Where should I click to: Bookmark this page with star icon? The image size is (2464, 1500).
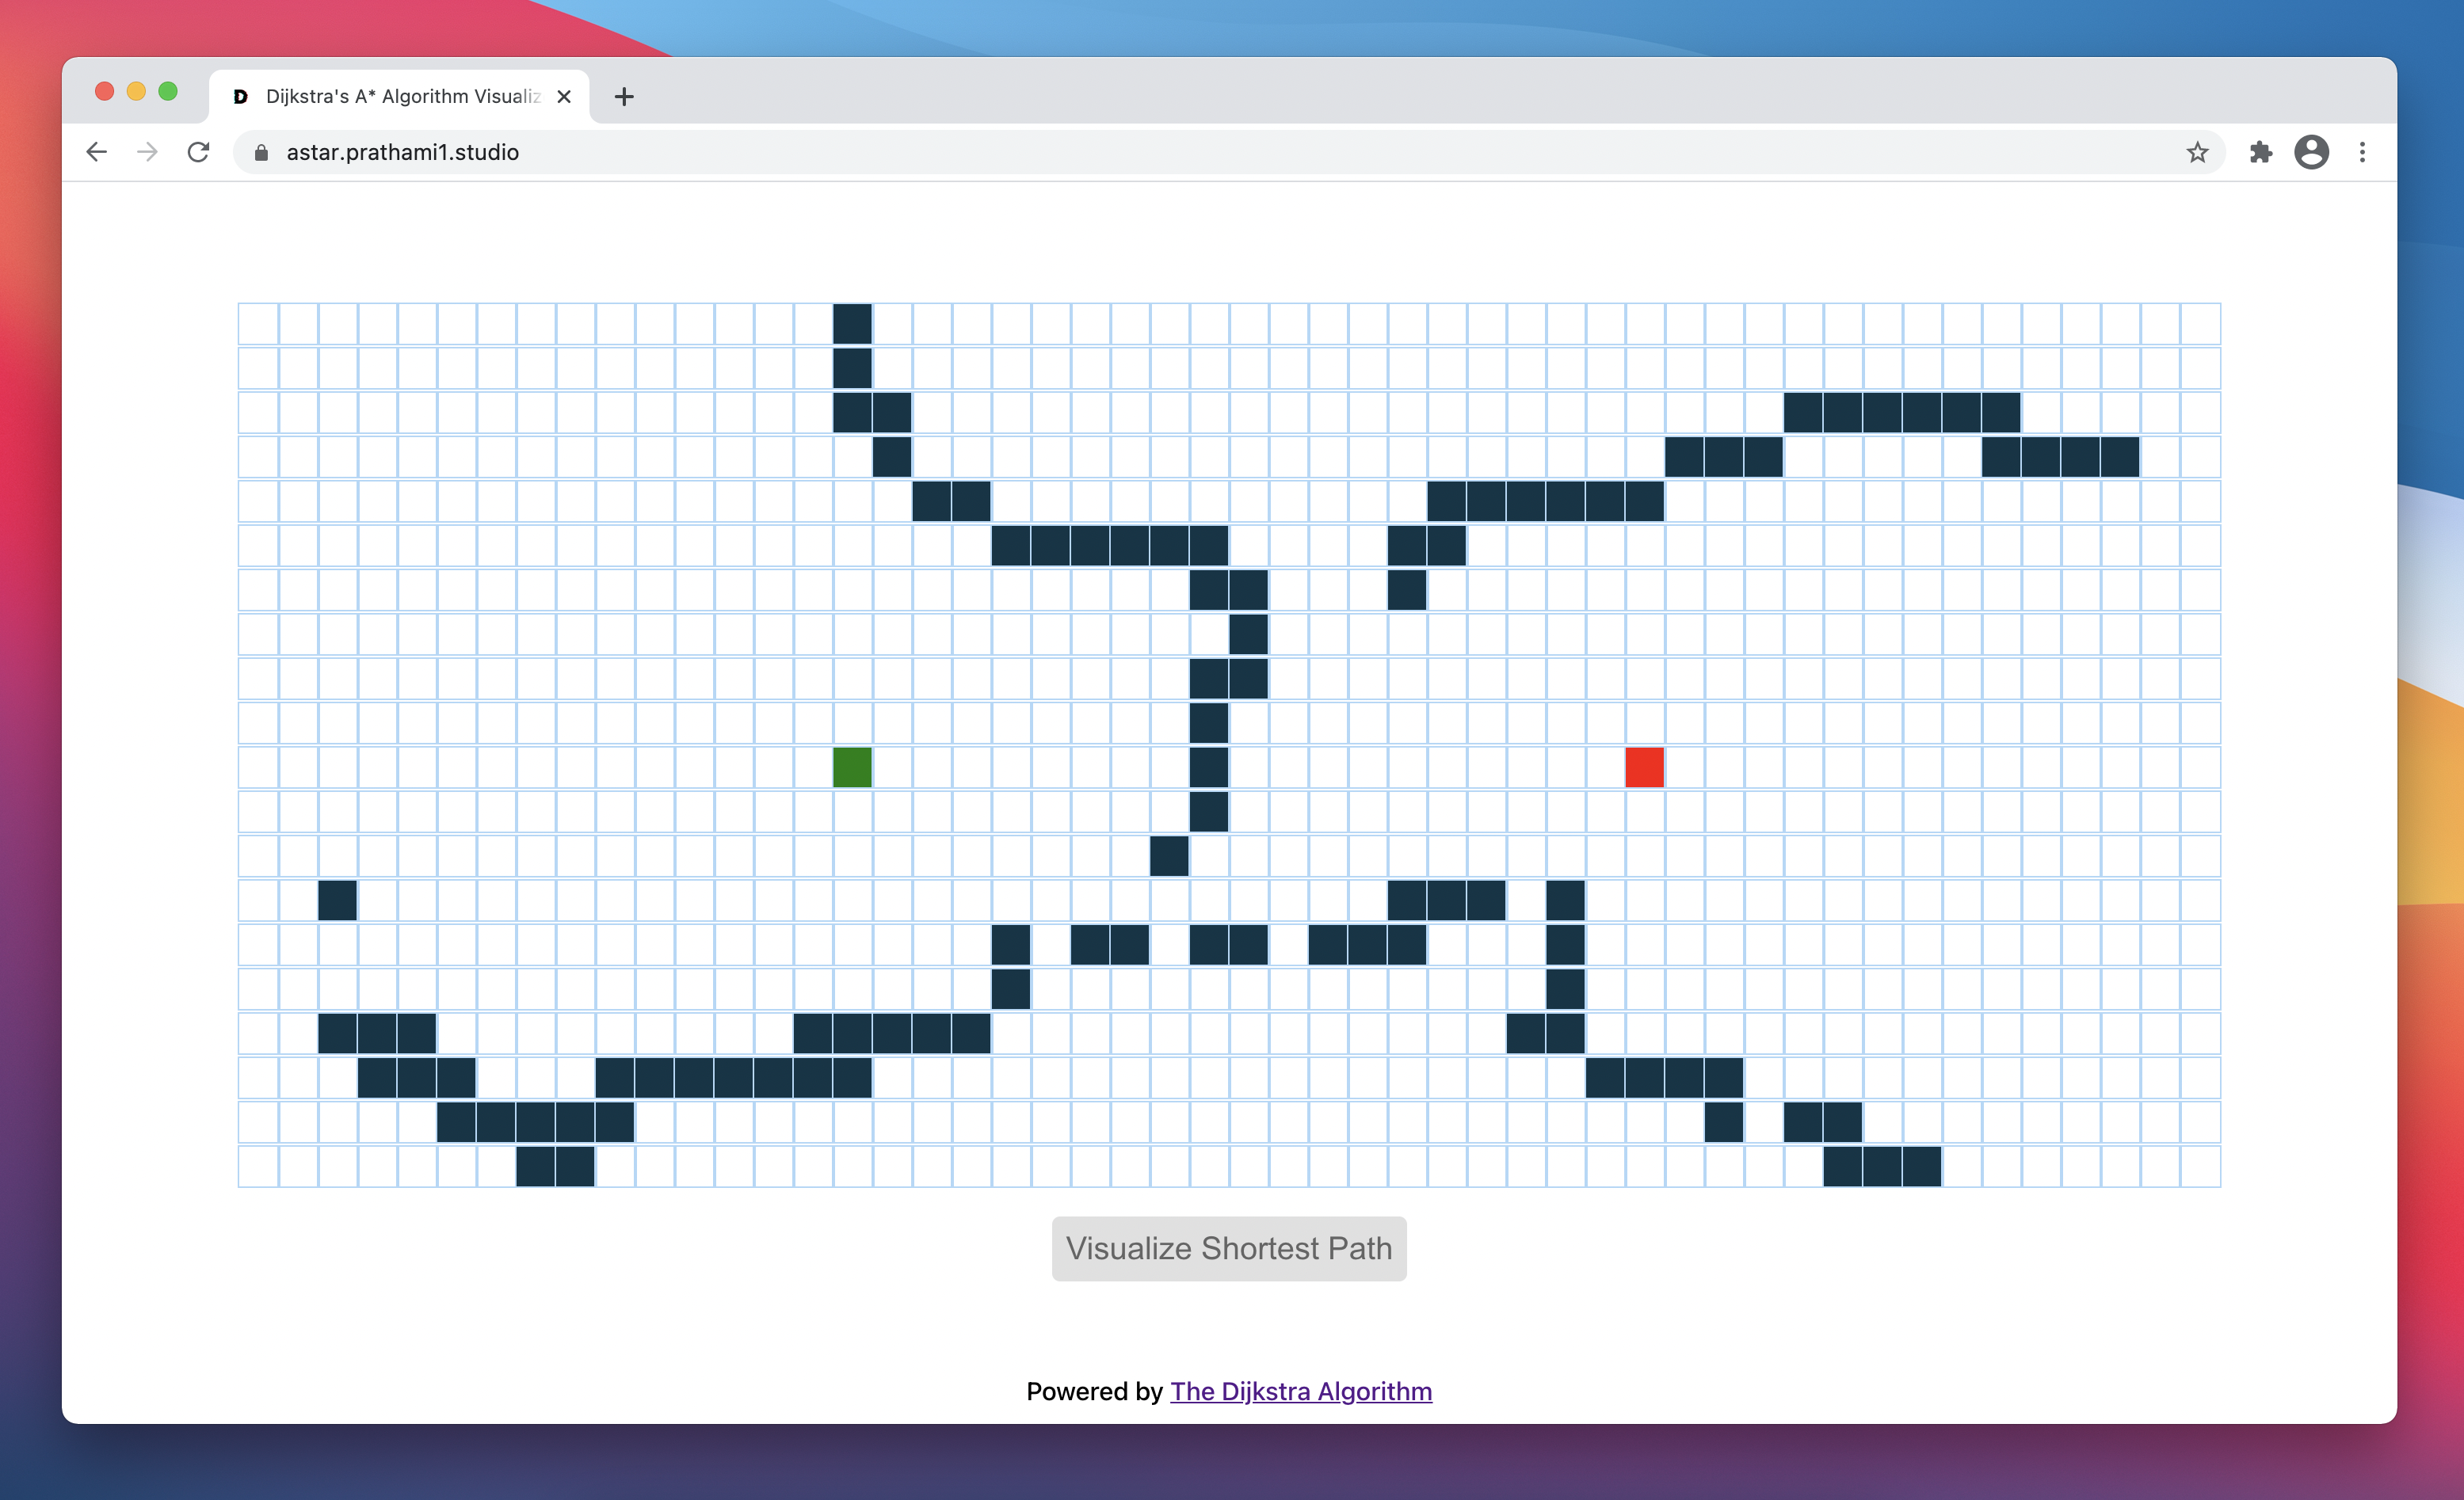2197,152
